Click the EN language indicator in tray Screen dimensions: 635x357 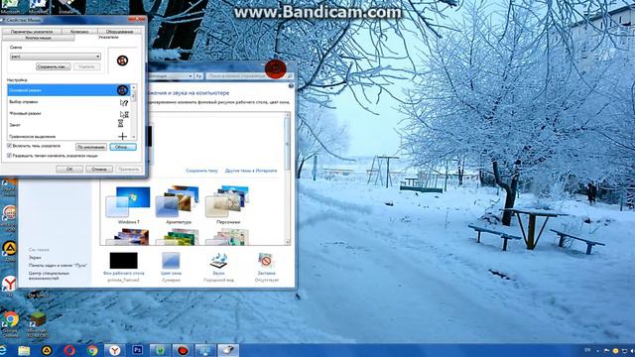[x=587, y=350]
